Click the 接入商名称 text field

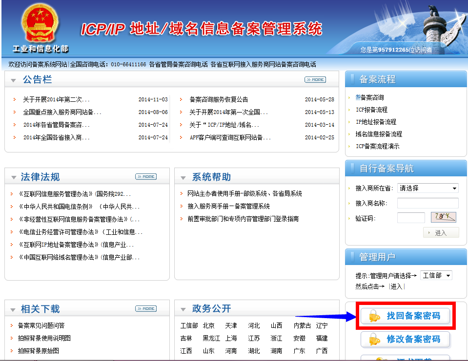(x=427, y=203)
